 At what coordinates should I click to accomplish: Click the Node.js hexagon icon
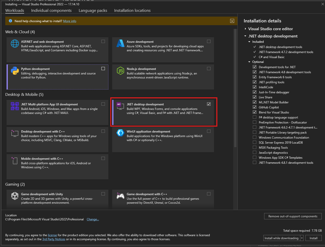[x=120, y=71]
